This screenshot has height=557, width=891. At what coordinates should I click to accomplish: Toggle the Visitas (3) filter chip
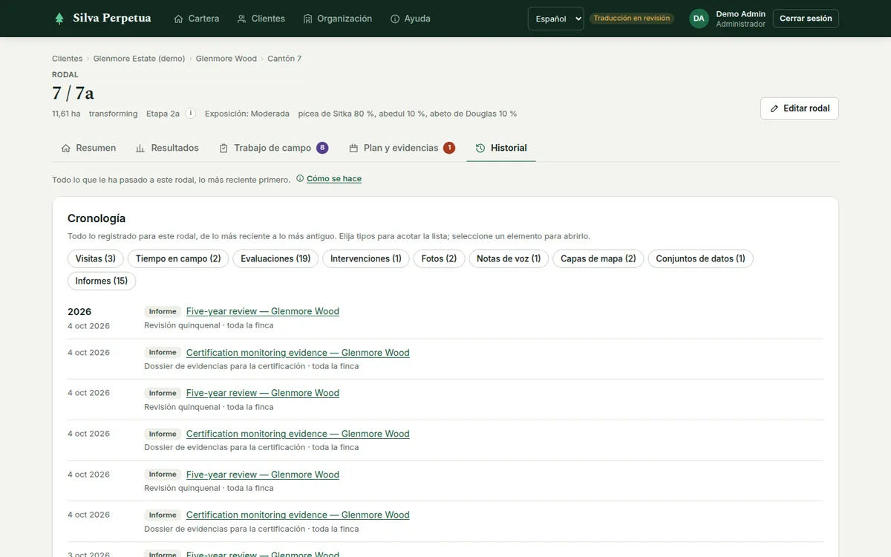coord(96,258)
